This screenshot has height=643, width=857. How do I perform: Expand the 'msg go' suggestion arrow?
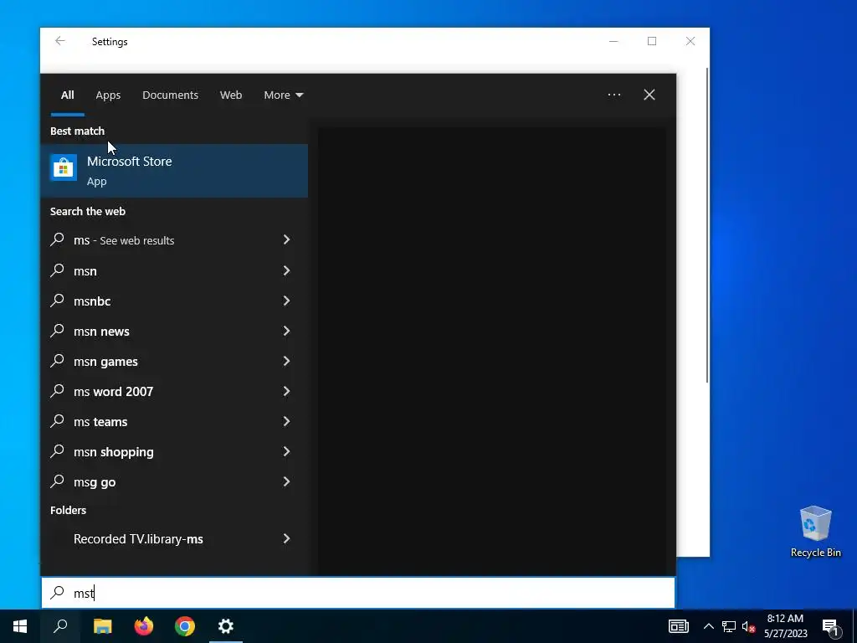tap(286, 481)
